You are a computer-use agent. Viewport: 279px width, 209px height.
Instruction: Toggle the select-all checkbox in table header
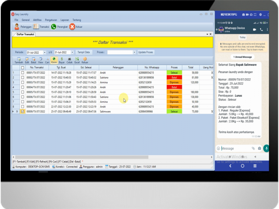point(23,68)
